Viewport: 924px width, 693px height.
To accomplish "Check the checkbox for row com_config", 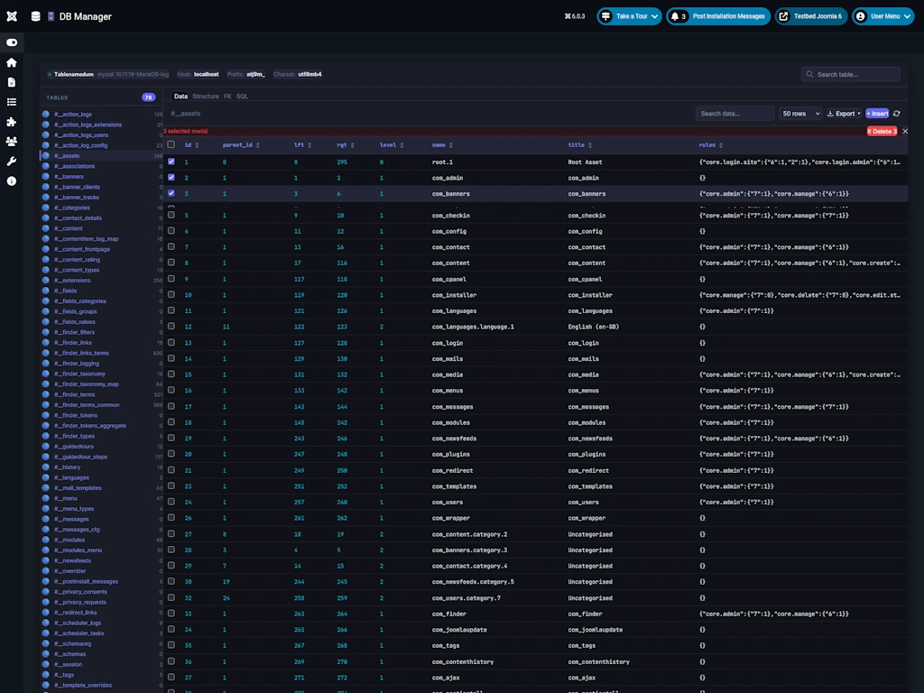I will pyautogui.click(x=171, y=231).
